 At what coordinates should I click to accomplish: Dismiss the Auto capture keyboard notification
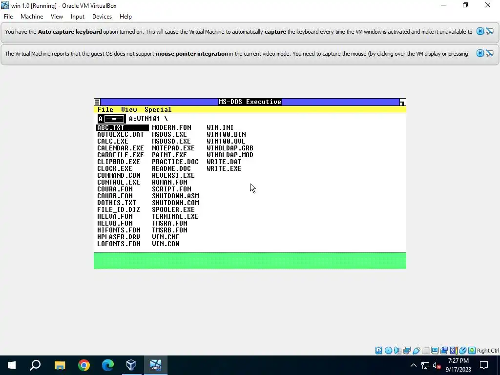pos(480,31)
